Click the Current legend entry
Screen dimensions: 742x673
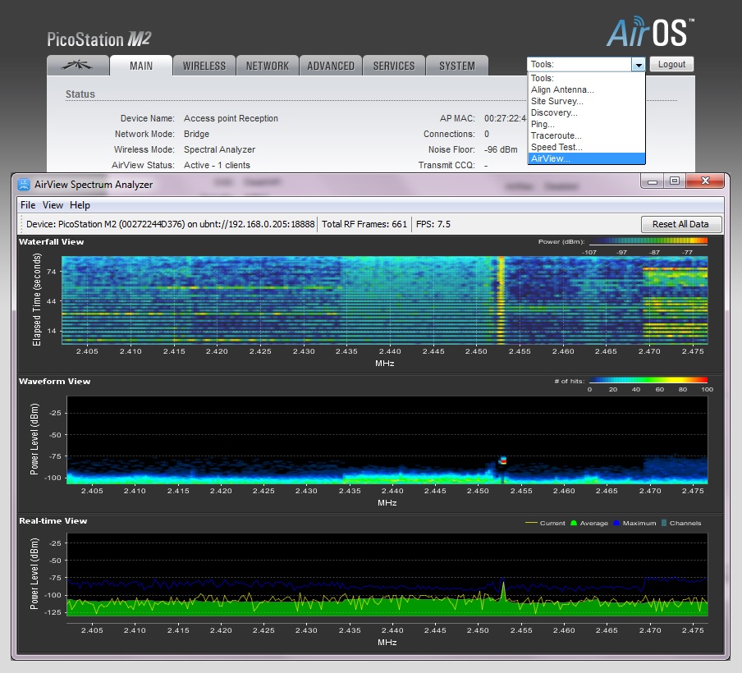tap(545, 523)
